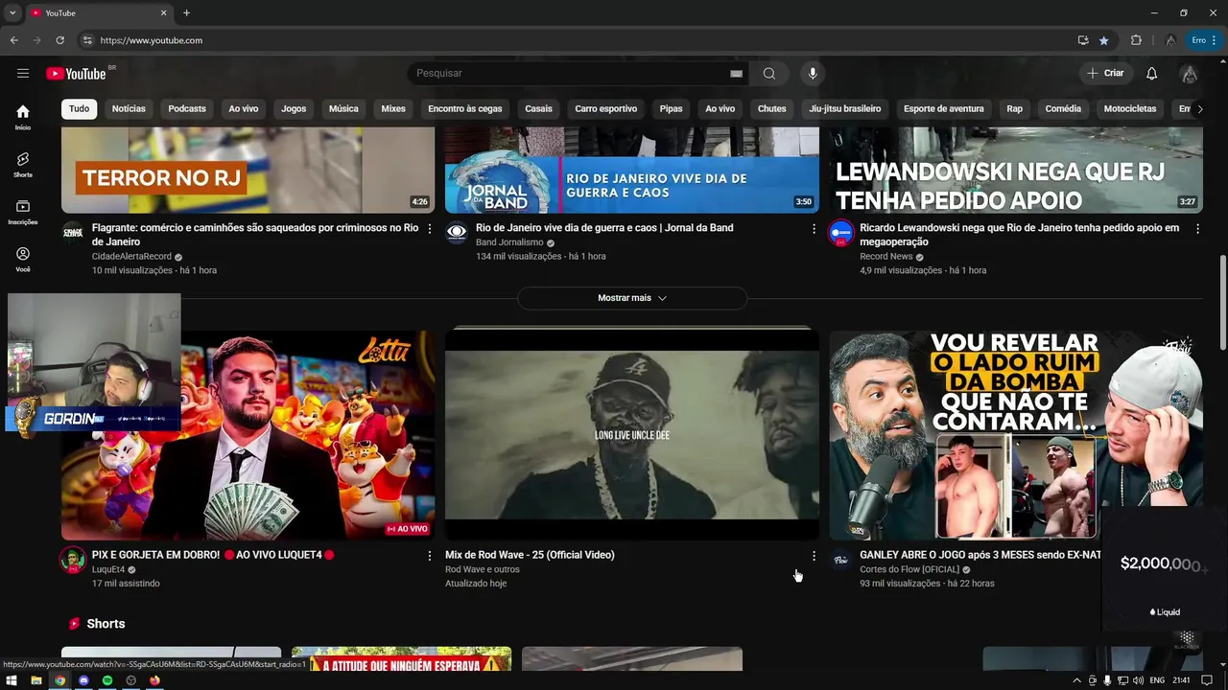This screenshot has width=1228, height=690.
Task: Select the Tudo filter chip
Action: [79, 108]
